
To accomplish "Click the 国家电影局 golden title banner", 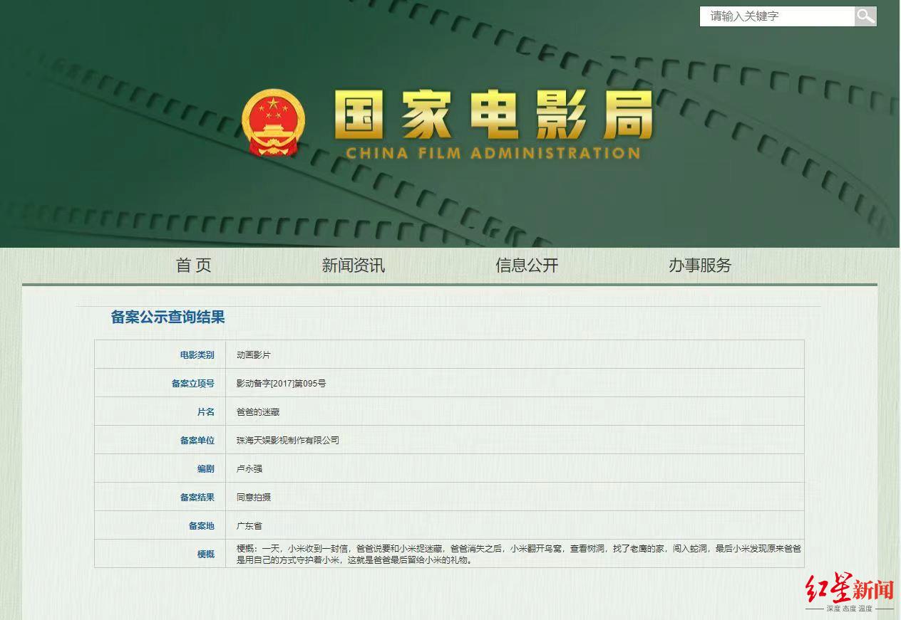I will [493, 115].
